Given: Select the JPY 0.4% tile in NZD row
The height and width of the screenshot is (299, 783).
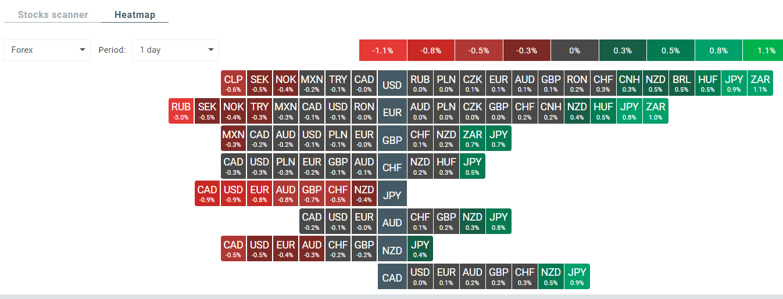Looking at the screenshot, I should pyautogui.click(x=420, y=249).
